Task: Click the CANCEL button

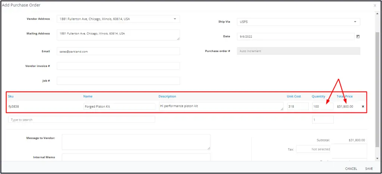Action: [351, 169]
